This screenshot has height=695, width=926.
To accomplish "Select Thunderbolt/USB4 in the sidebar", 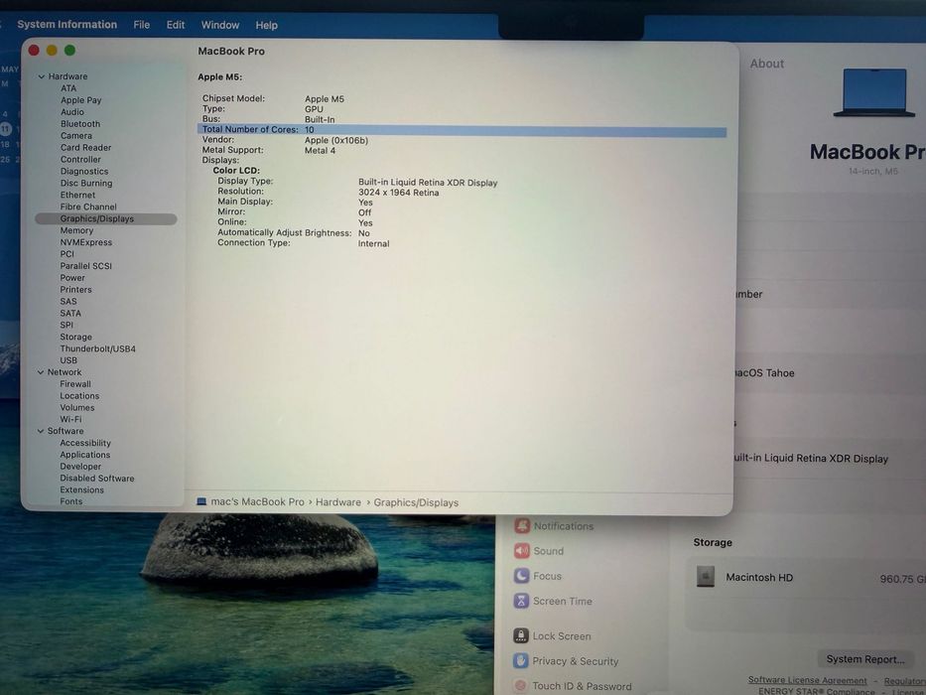I will click(x=97, y=348).
